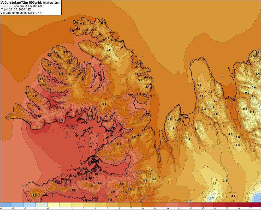
Task: Click the legend scale label 13
Action: [203, 208]
